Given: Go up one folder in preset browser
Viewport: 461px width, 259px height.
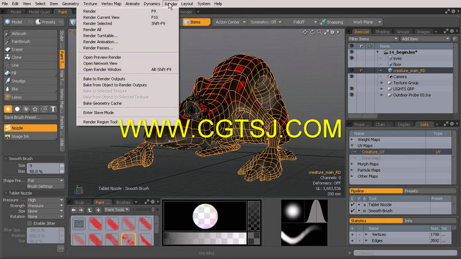Looking at the screenshot, I should pyautogui.click(x=90, y=210).
